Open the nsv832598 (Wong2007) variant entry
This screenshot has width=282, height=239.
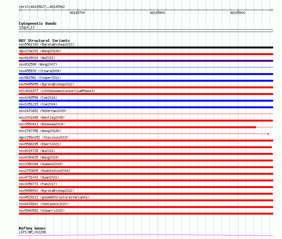[38, 64]
